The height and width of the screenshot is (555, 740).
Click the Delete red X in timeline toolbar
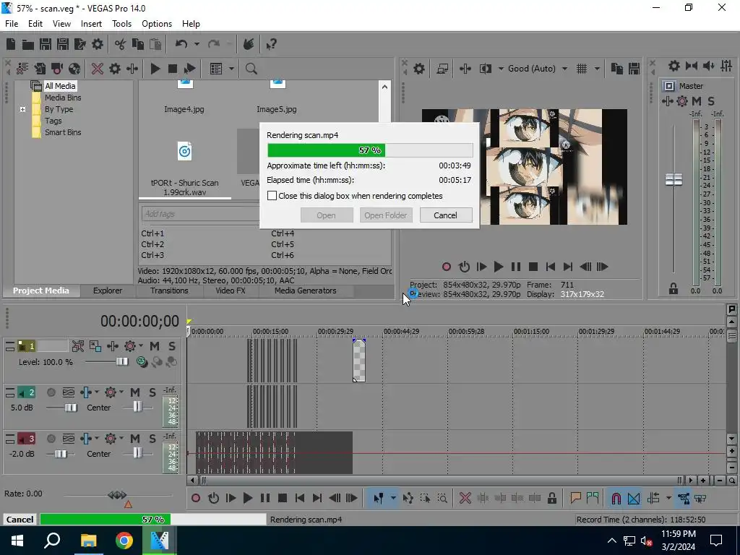[465, 499]
